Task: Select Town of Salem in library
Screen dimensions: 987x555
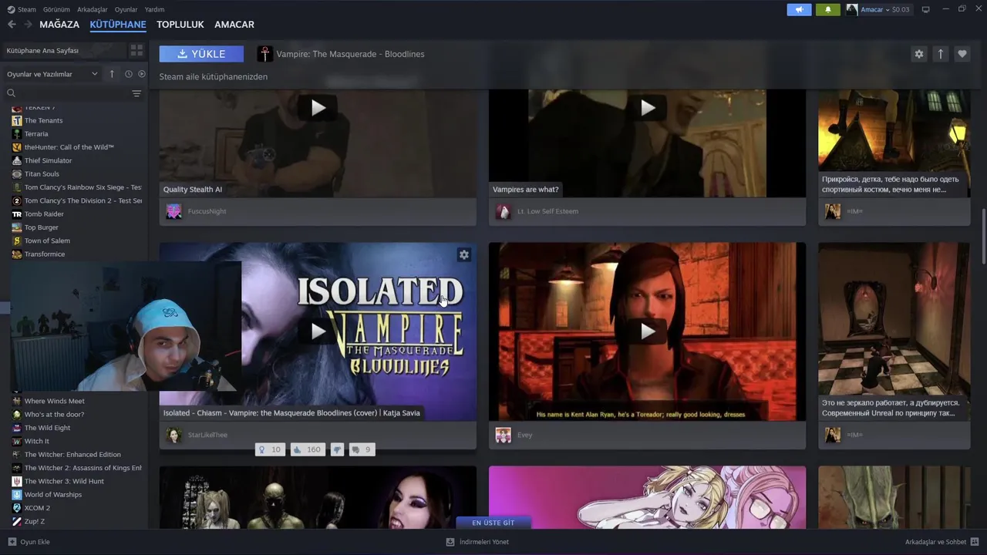Action: coord(47,240)
